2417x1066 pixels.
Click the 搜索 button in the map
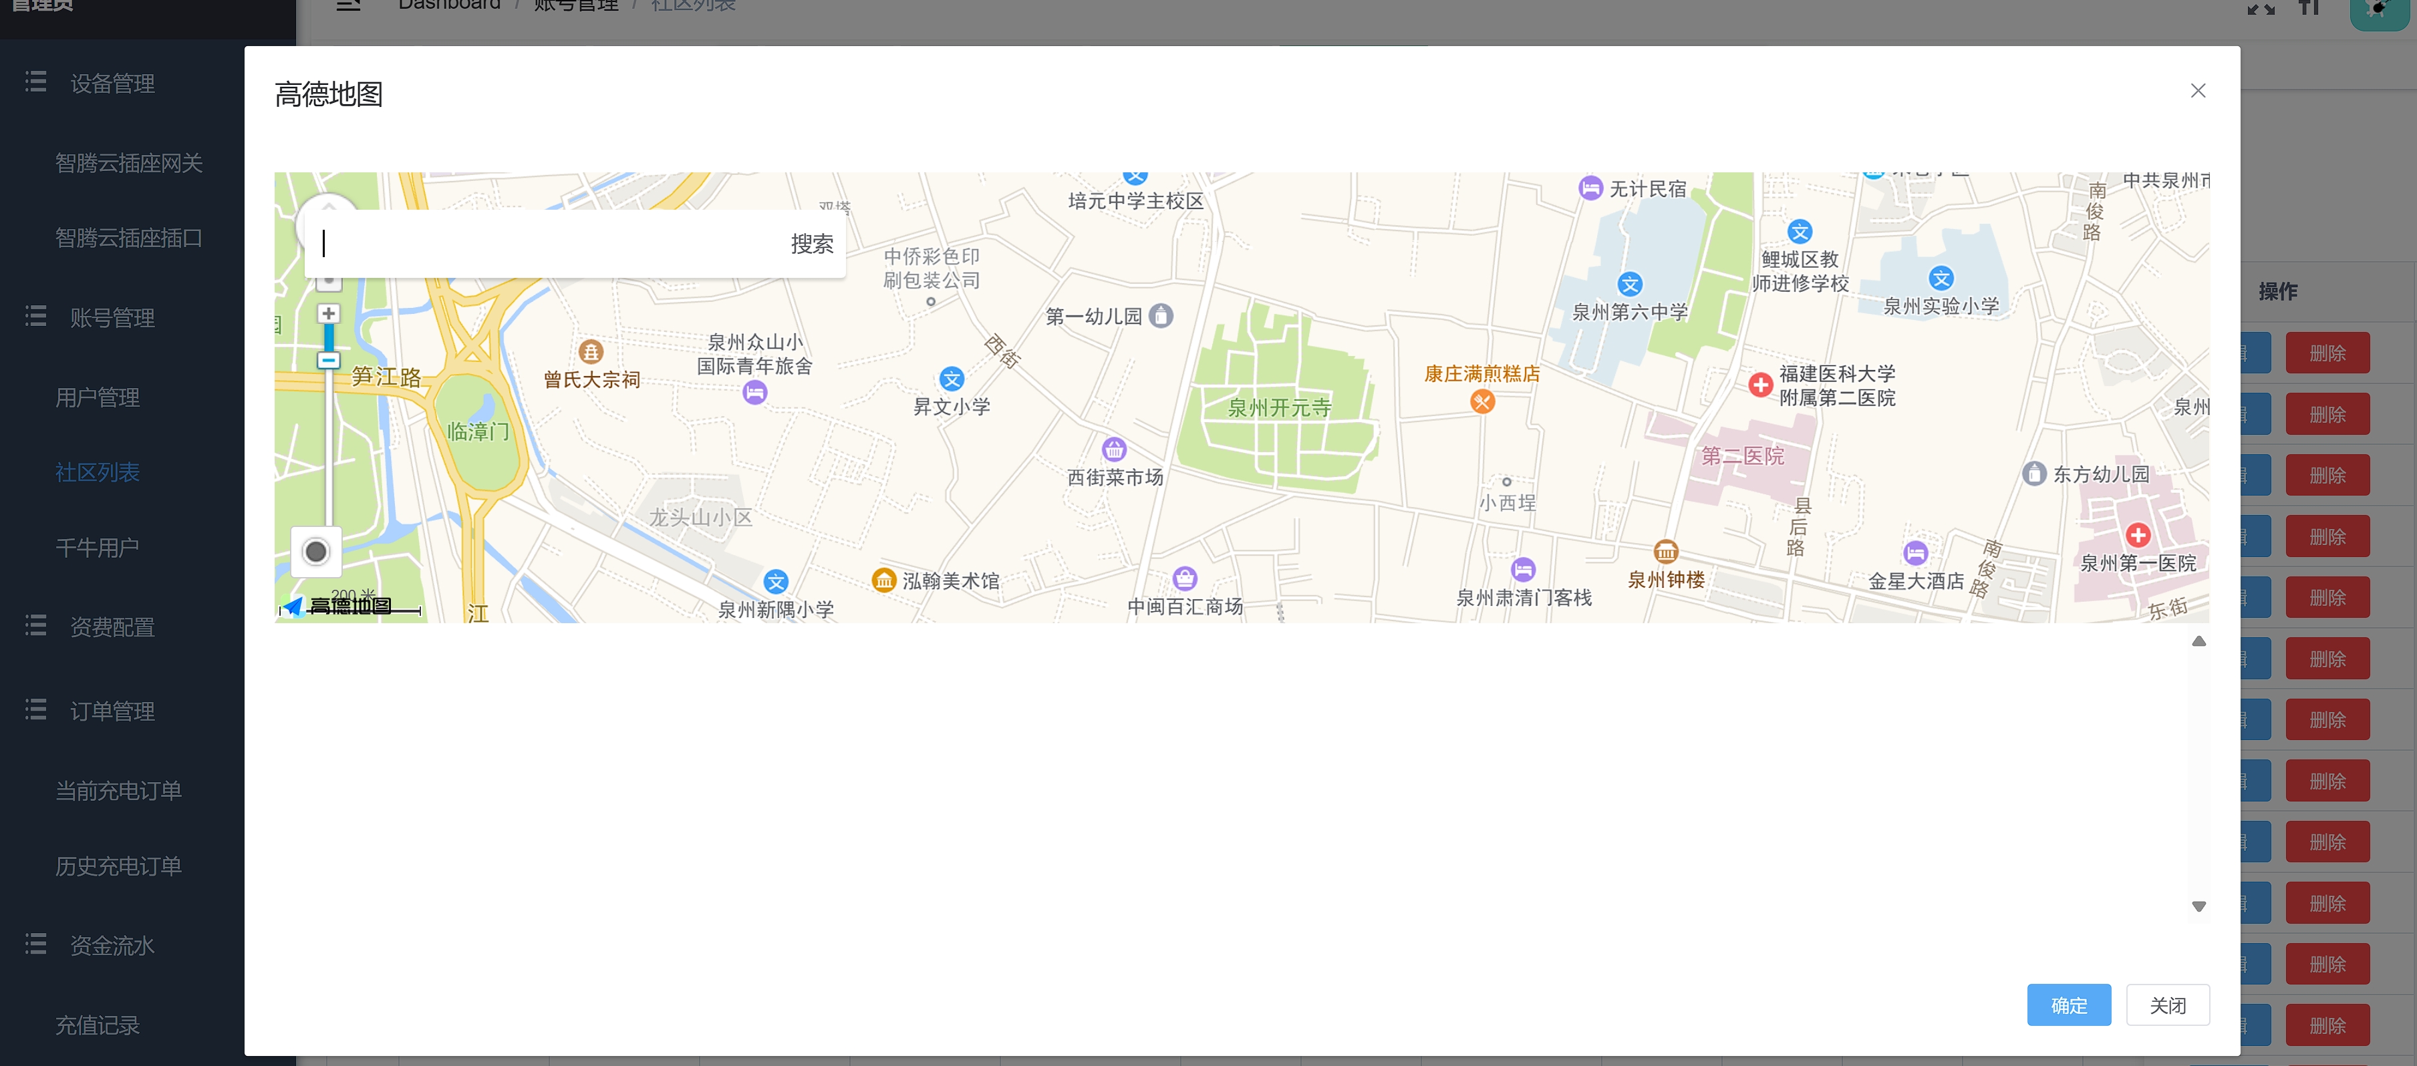pos(812,244)
